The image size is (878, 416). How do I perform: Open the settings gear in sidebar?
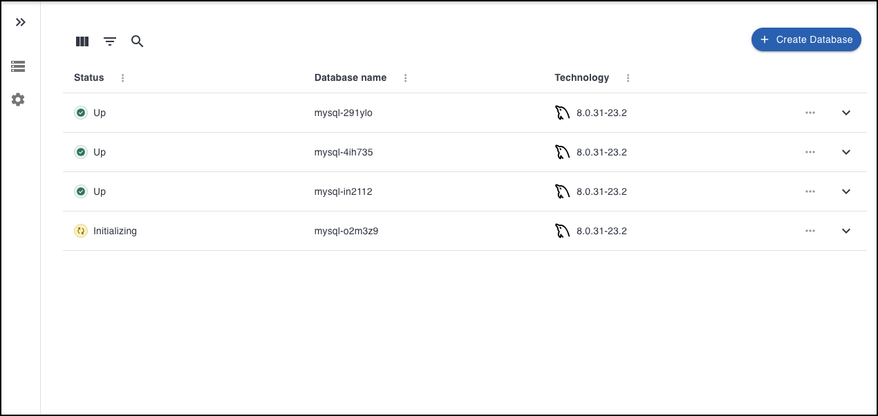[18, 100]
